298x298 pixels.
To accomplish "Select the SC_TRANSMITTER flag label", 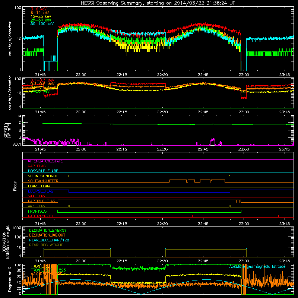I will [x=43, y=181].
